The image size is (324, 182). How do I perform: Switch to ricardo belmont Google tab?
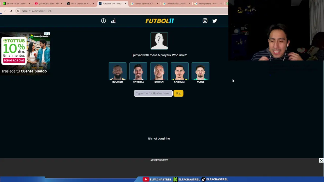coord(144,4)
